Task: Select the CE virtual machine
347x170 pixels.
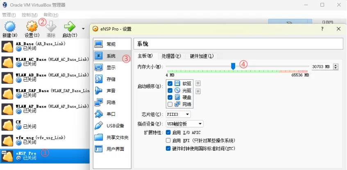Action: (45, 124)
